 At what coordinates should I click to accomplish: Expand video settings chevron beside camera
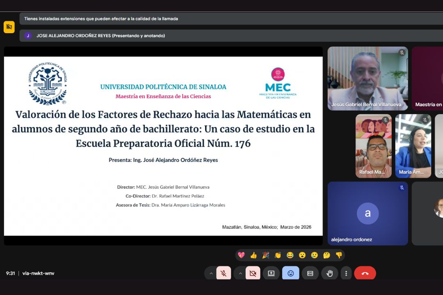pos(240,273)
